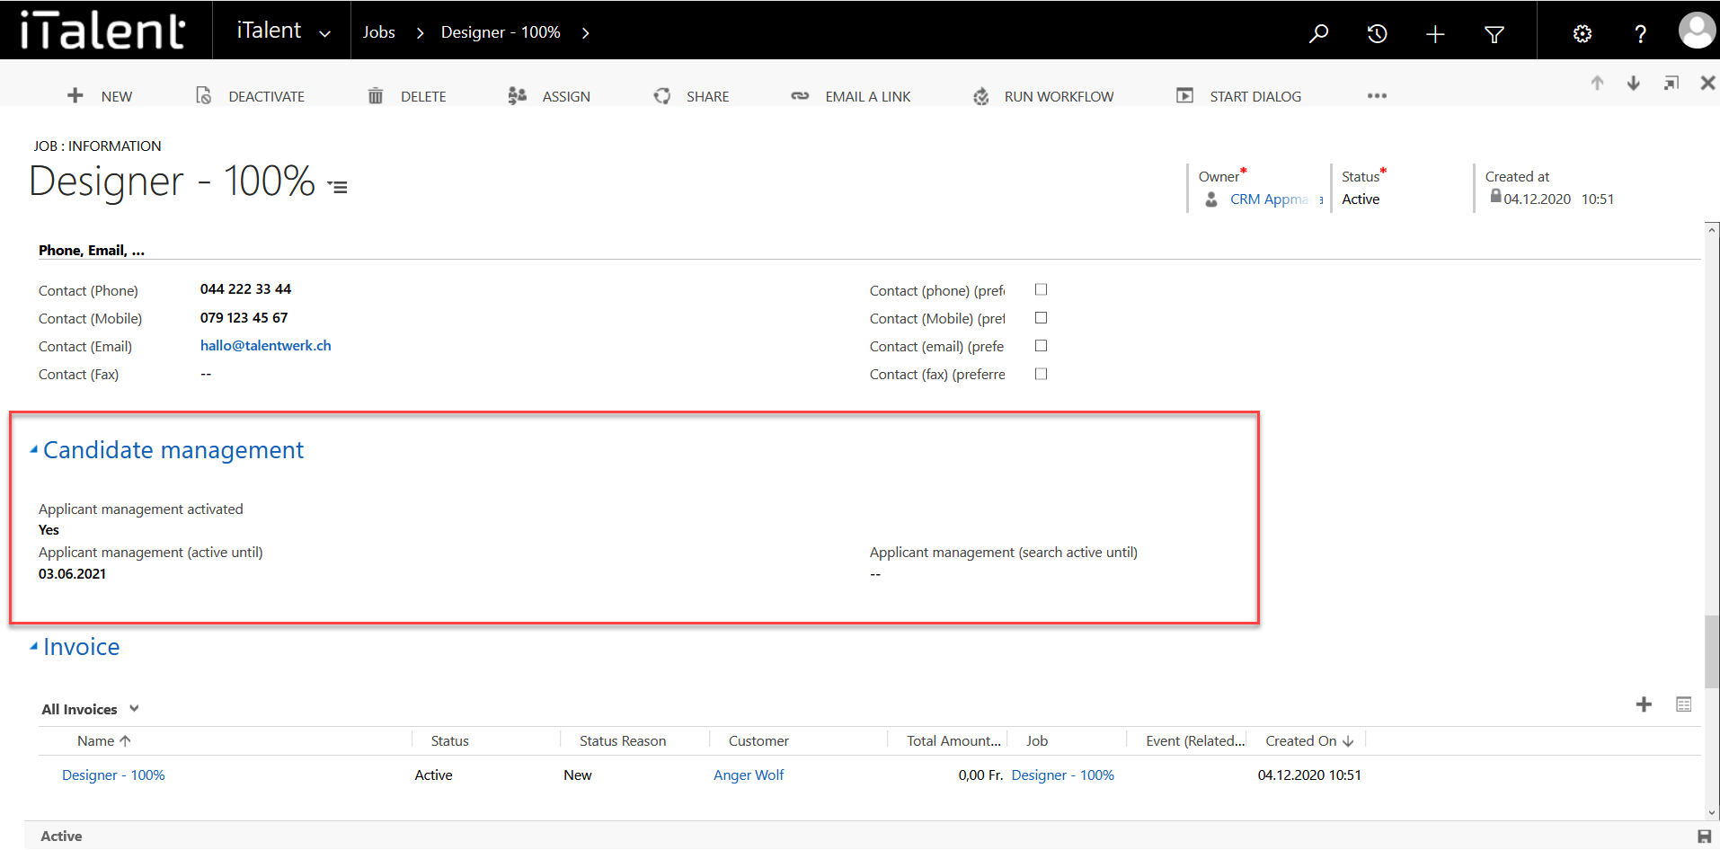The height and width of the screenshot is (850, 1720).
Task: Sort invoices by Status column
Action: (x=449, y=740)
